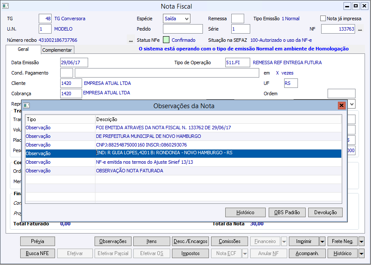
Task: Click the TG field containing 48
Action: 45,19
